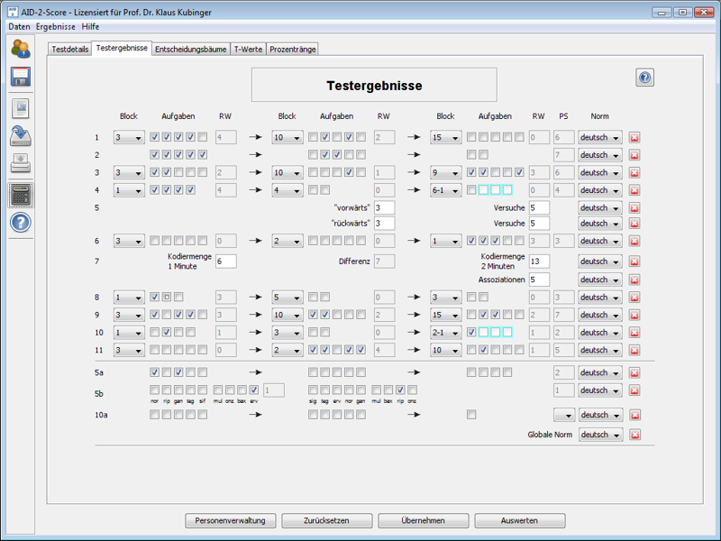Open the Ergebnisse menu

56,27
